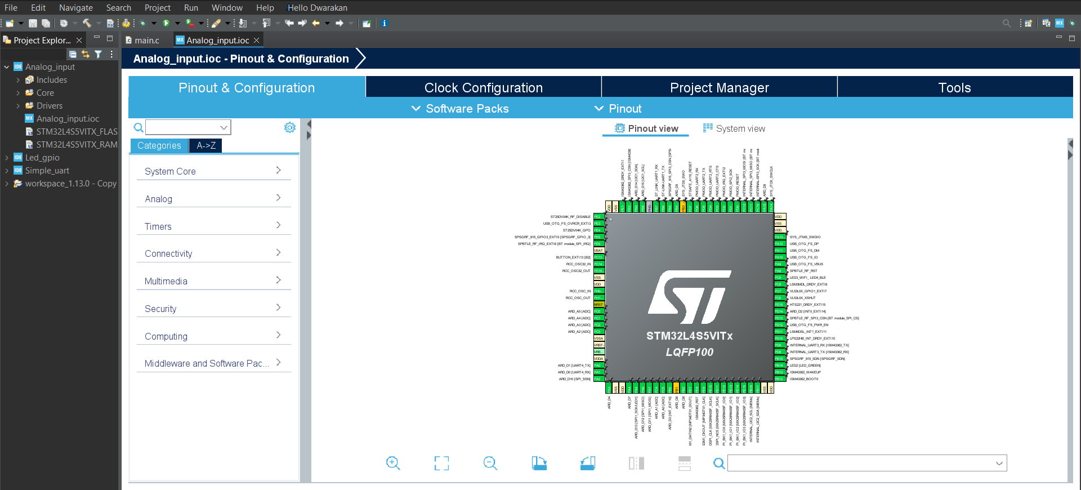The image size is (1081, 490).
Task: Open the Tools tab
Action: tap(955, 87)
